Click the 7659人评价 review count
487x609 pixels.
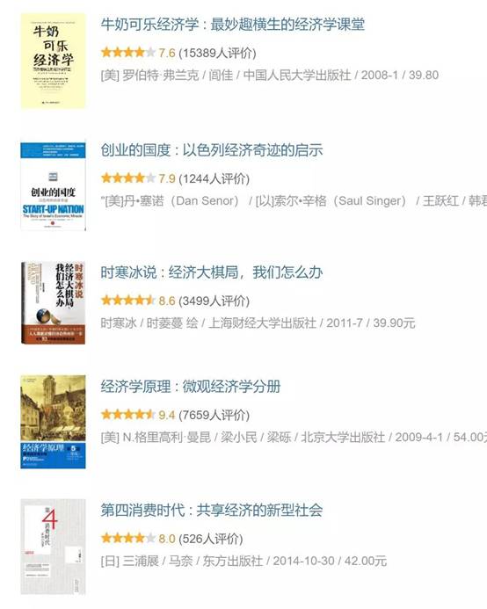point(214,415)
